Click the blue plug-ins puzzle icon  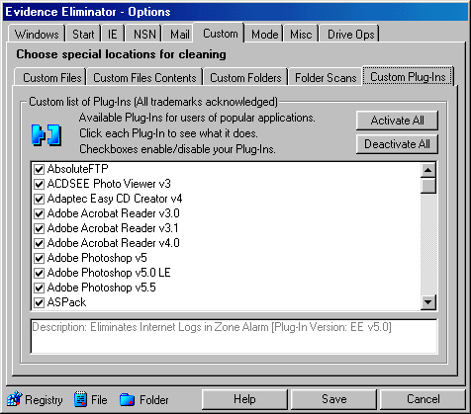(x=47, y=134)
